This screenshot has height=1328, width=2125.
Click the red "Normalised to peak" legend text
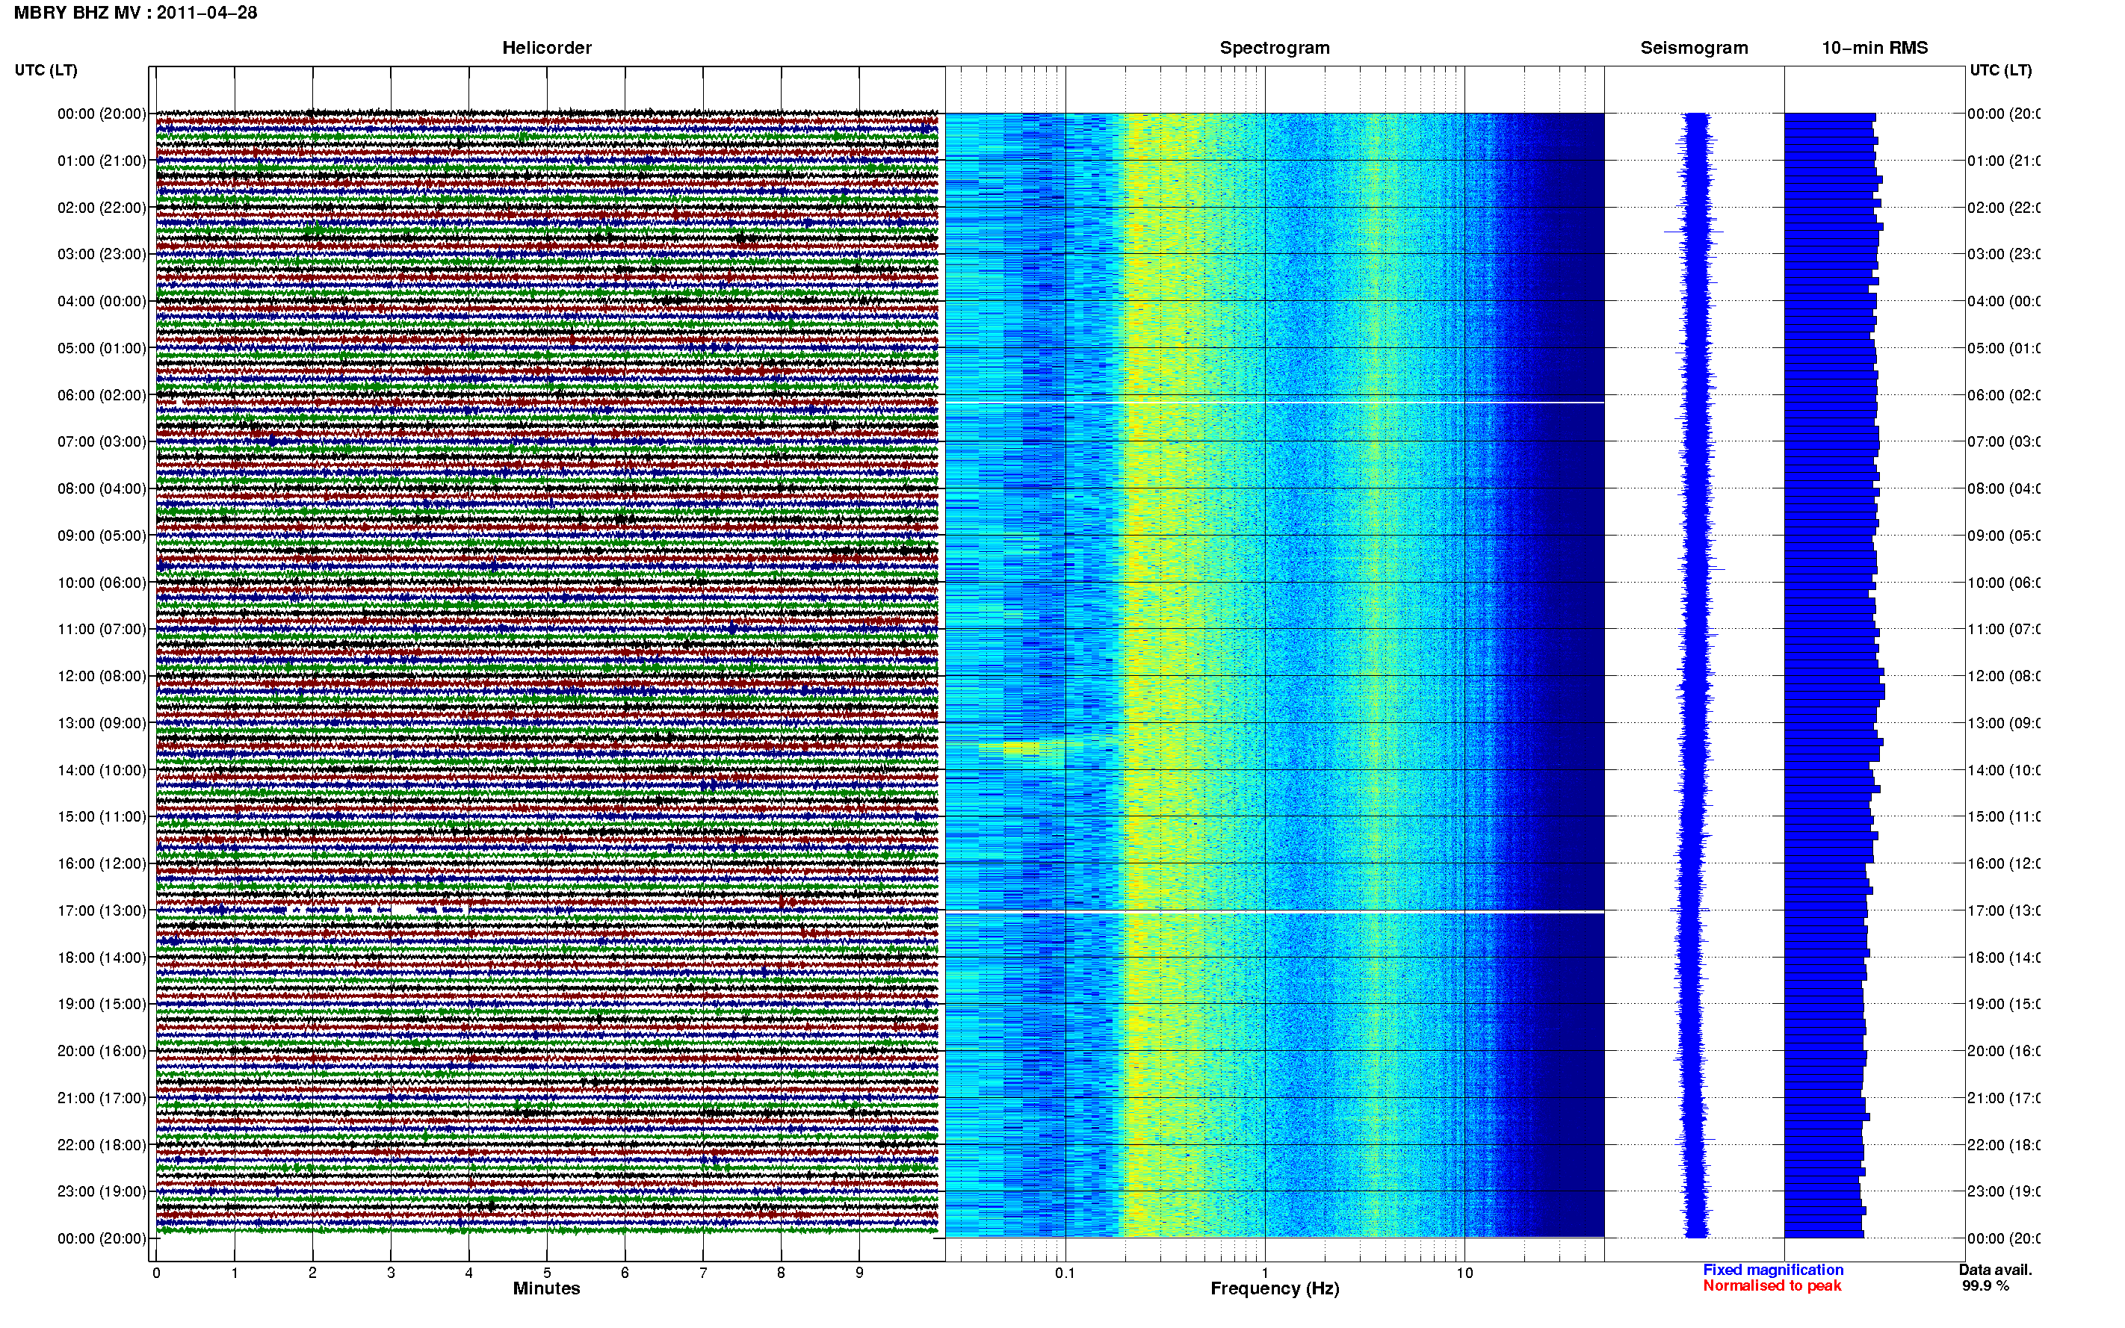click(1772, 1286)
